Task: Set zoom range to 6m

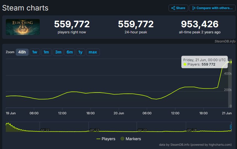Action: pos(70,52)
